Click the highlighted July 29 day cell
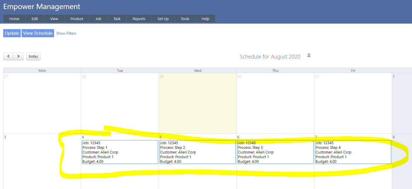The height and width of the screenshot is (189, 412). pyautogui.click(x=198, y=105)
